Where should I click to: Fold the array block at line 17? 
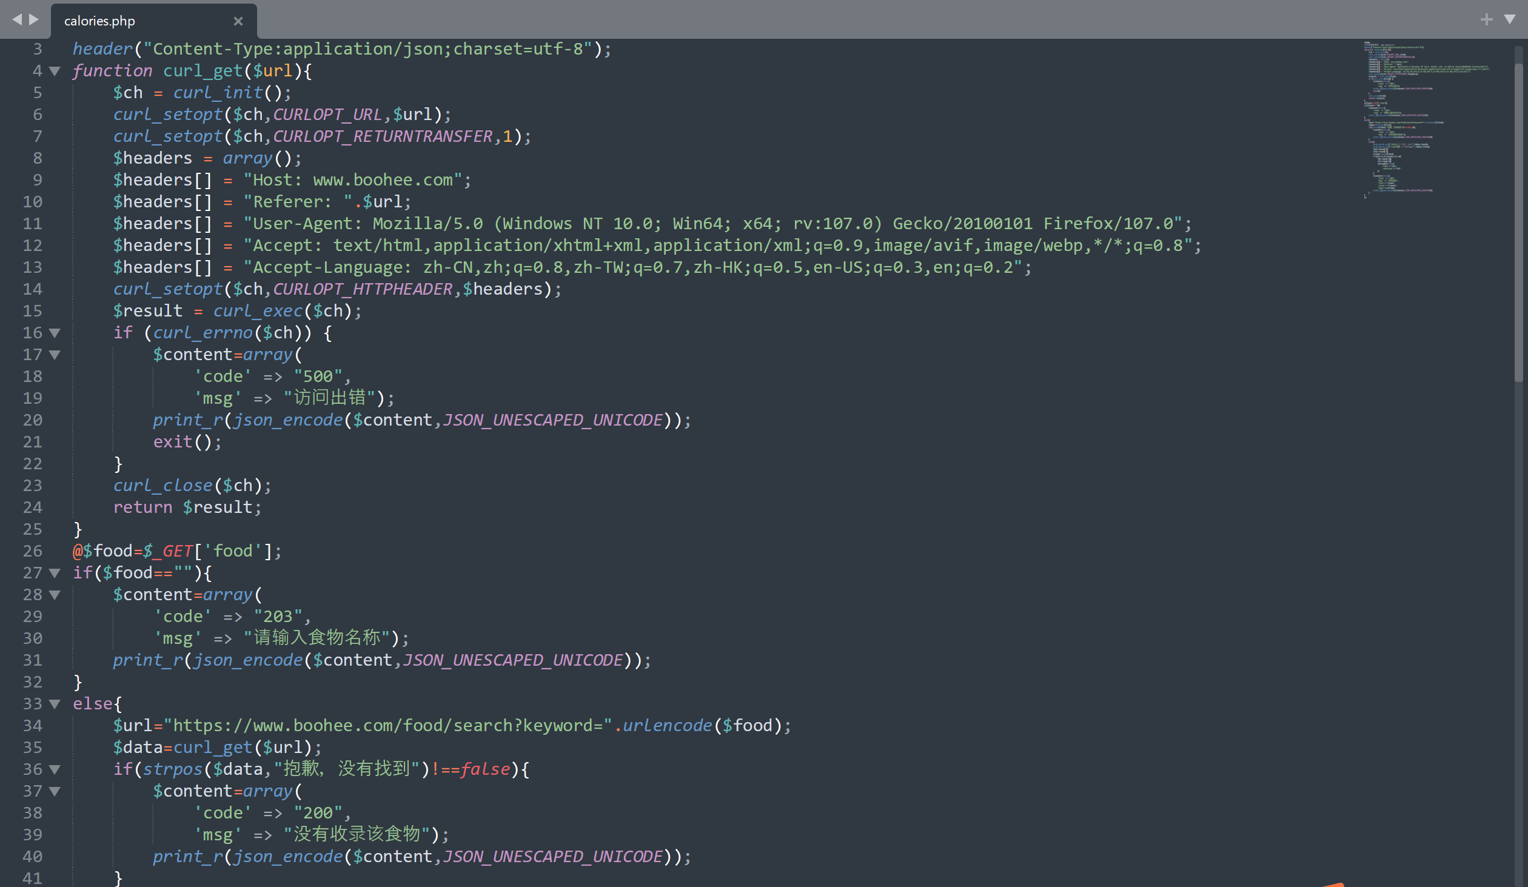(55, 355)
